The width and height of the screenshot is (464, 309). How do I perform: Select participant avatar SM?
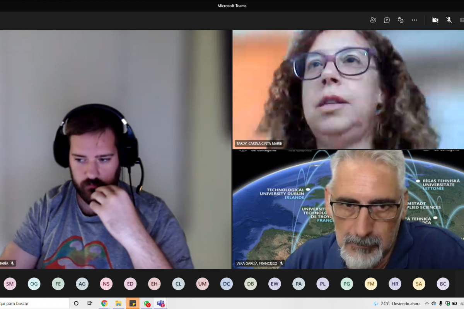coord(10,284)
